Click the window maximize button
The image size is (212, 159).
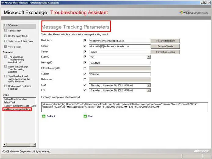point(205,2)
